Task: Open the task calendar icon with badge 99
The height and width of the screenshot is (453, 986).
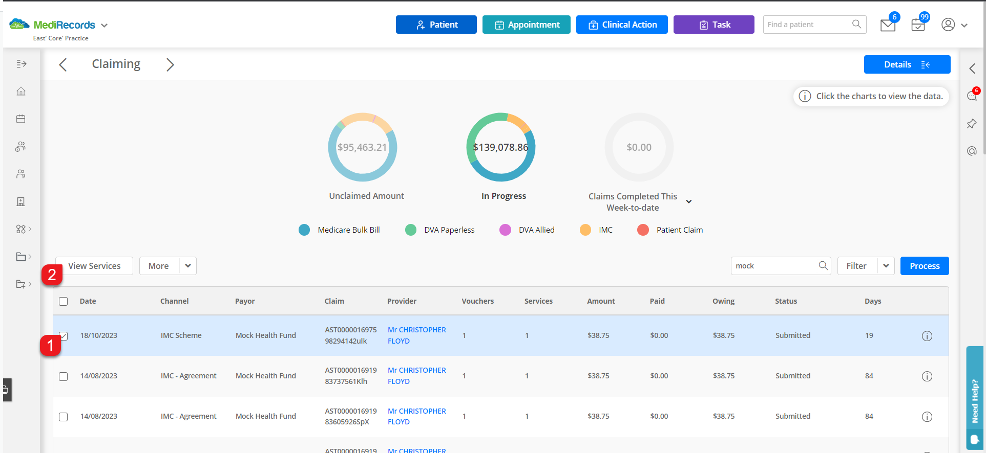Action: pyautogui.click(x=918, y=25)
